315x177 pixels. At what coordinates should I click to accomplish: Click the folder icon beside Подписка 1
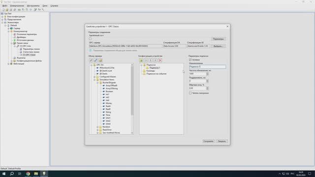pyautogui.click(x=147, y=68)
